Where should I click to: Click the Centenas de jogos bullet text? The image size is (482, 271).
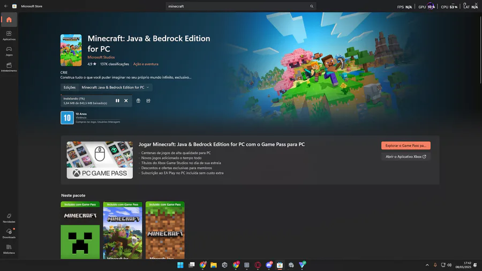176,153
